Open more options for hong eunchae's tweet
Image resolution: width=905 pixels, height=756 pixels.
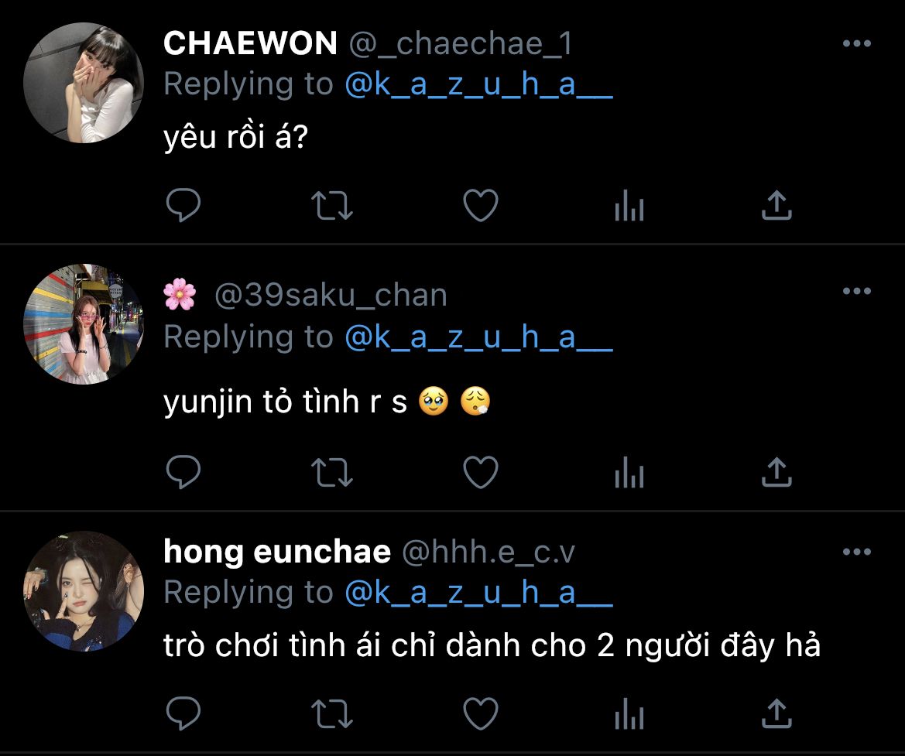(856, 552)
